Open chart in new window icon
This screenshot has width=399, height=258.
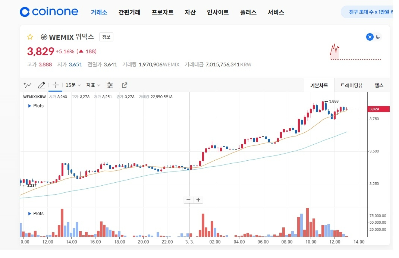125,85
